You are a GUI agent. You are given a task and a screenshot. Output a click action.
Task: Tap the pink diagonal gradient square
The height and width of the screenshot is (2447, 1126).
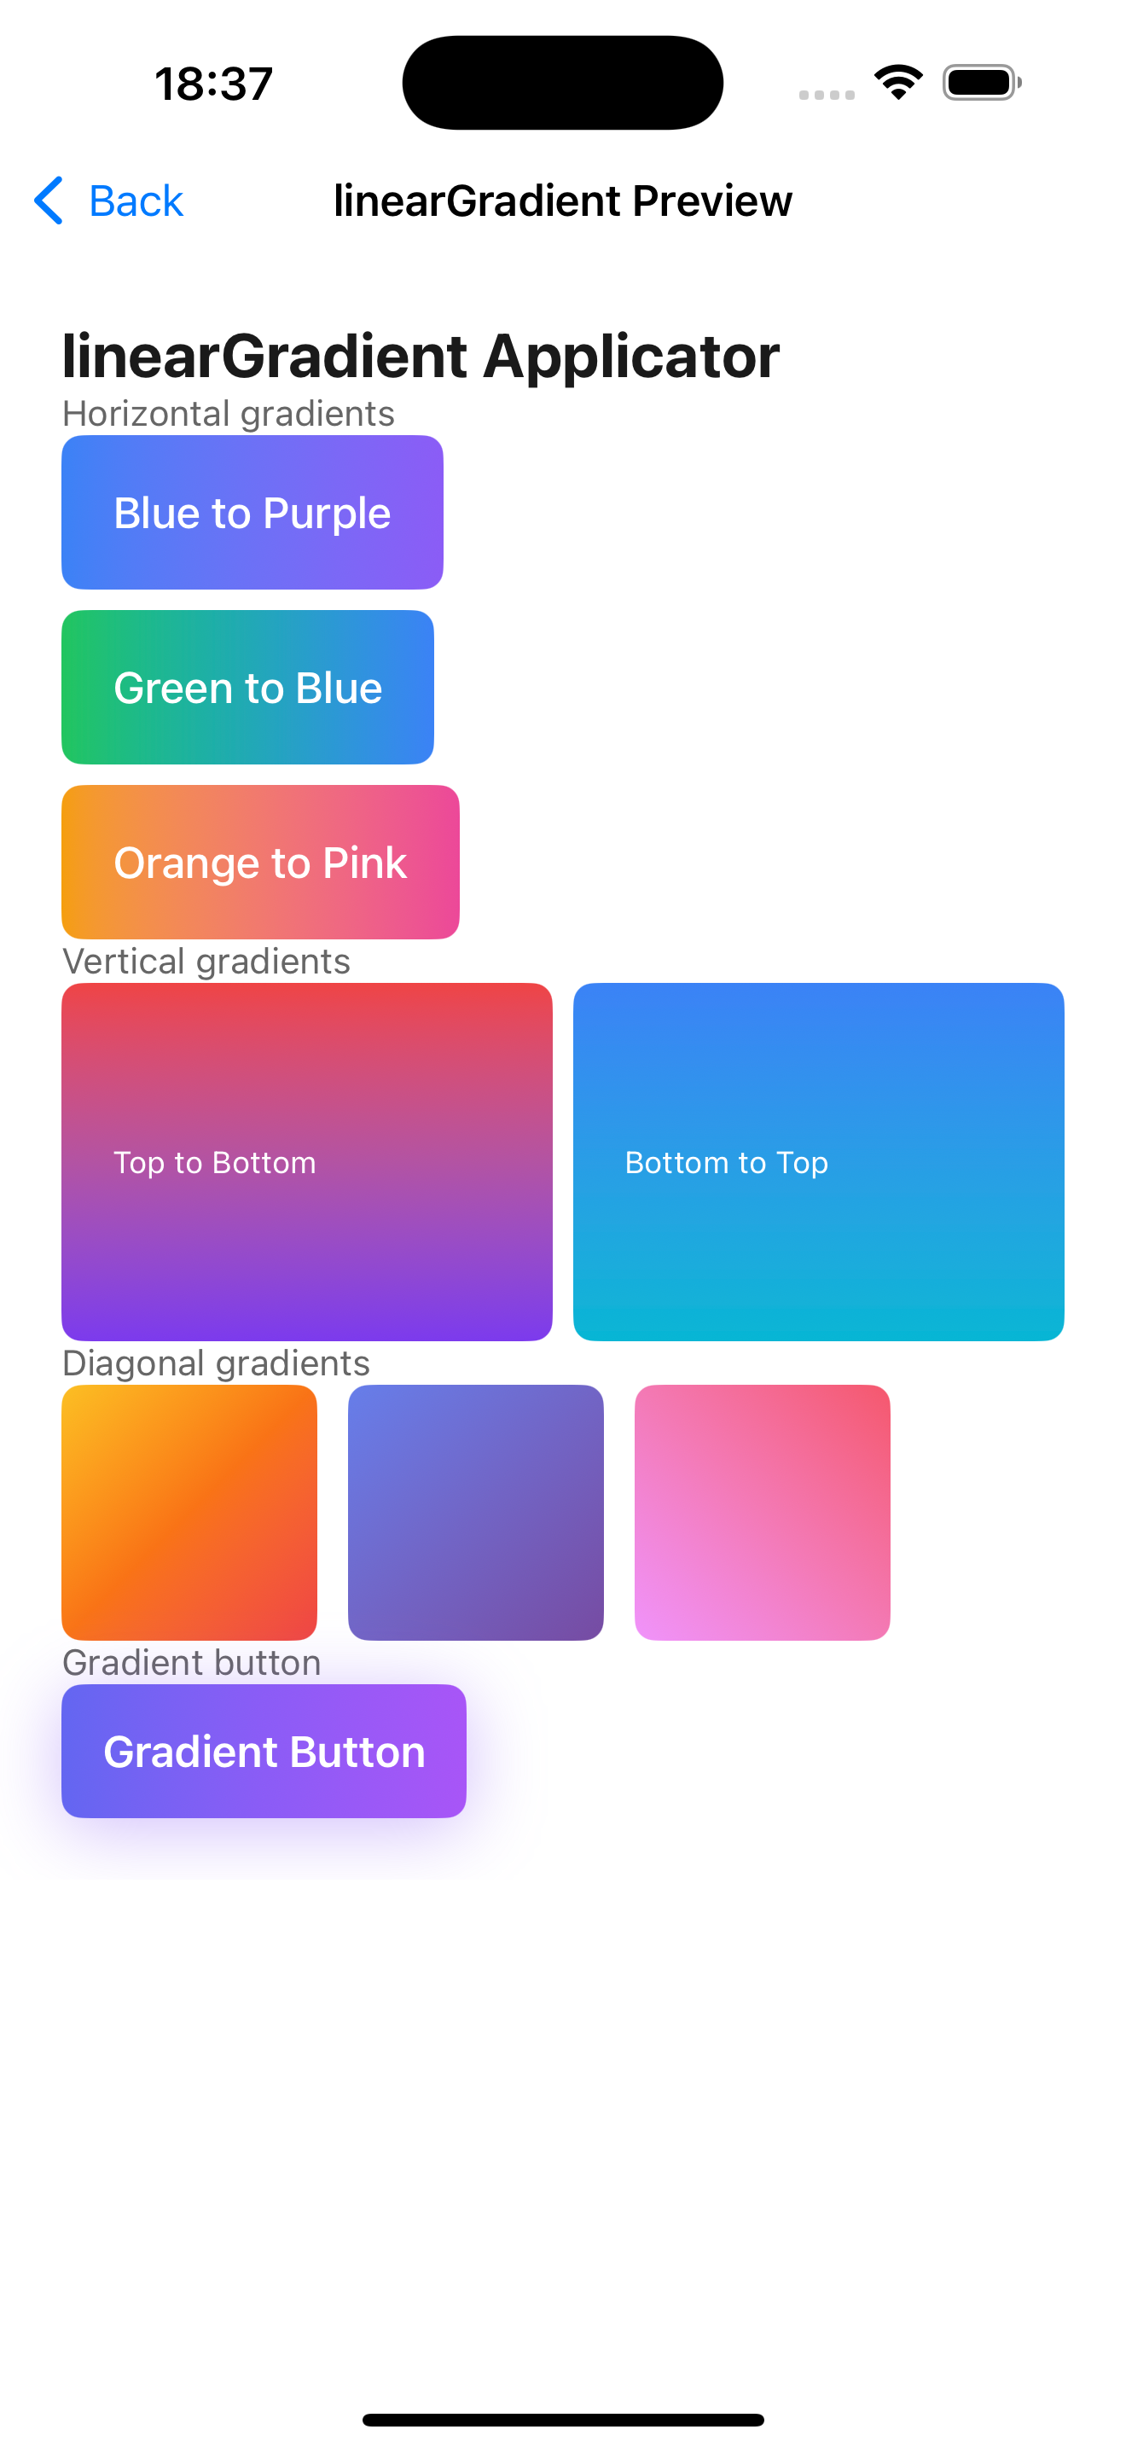tap(763, 1512)
